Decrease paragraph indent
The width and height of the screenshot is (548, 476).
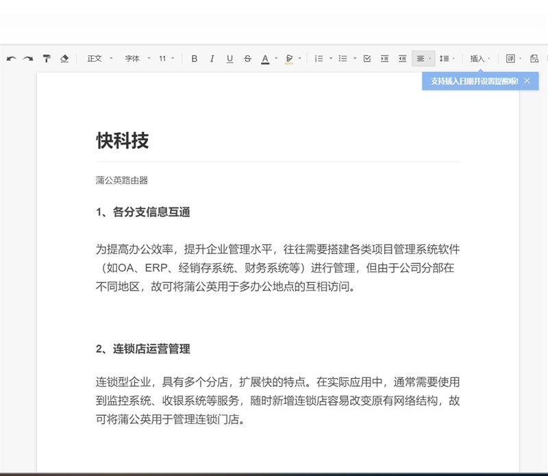(402, 59)
